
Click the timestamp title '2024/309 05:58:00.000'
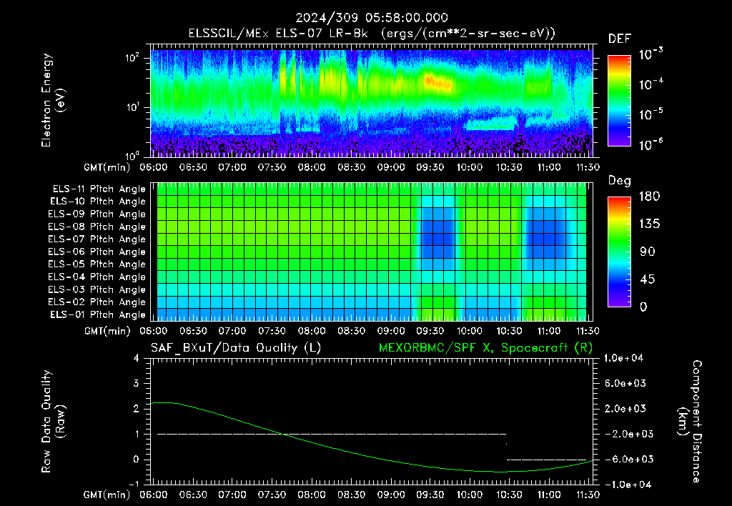tap(372, 18)
